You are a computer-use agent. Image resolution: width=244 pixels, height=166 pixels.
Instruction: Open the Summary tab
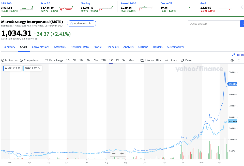(x=9, y=47)
